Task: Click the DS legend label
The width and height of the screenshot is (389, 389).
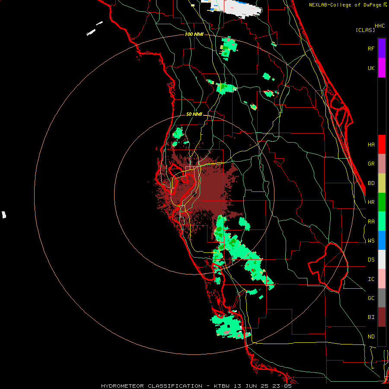Action: [x=371, y=260]
